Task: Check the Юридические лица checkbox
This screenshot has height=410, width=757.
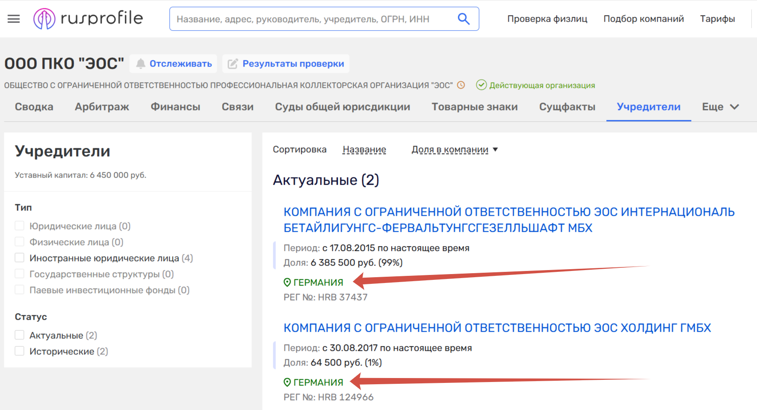Action: (20, 226)
